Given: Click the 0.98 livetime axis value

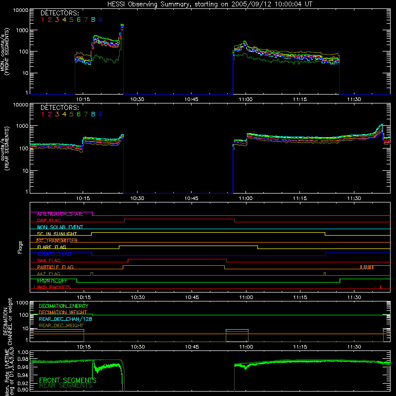Looking at the screenshot, I should [23, 359].
